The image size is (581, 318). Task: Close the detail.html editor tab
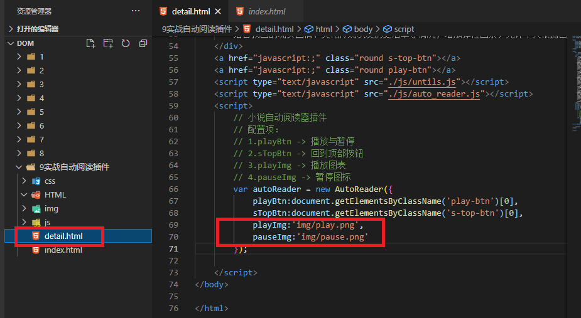coord(218,11)
